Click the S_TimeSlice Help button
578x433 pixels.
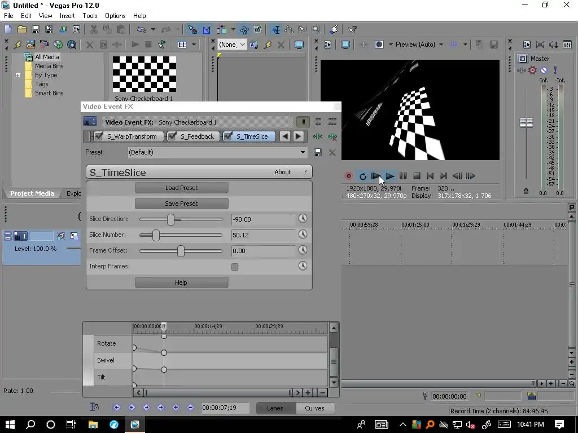[x=181, y=282]
